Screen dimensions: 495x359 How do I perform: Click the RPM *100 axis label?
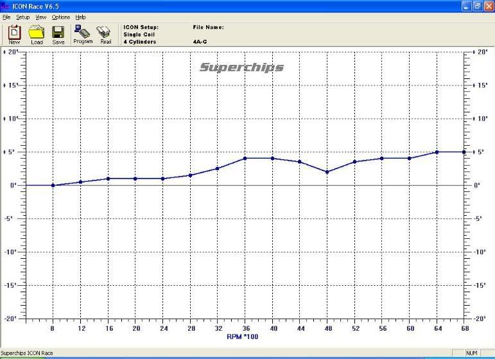(x=243, y=337)
